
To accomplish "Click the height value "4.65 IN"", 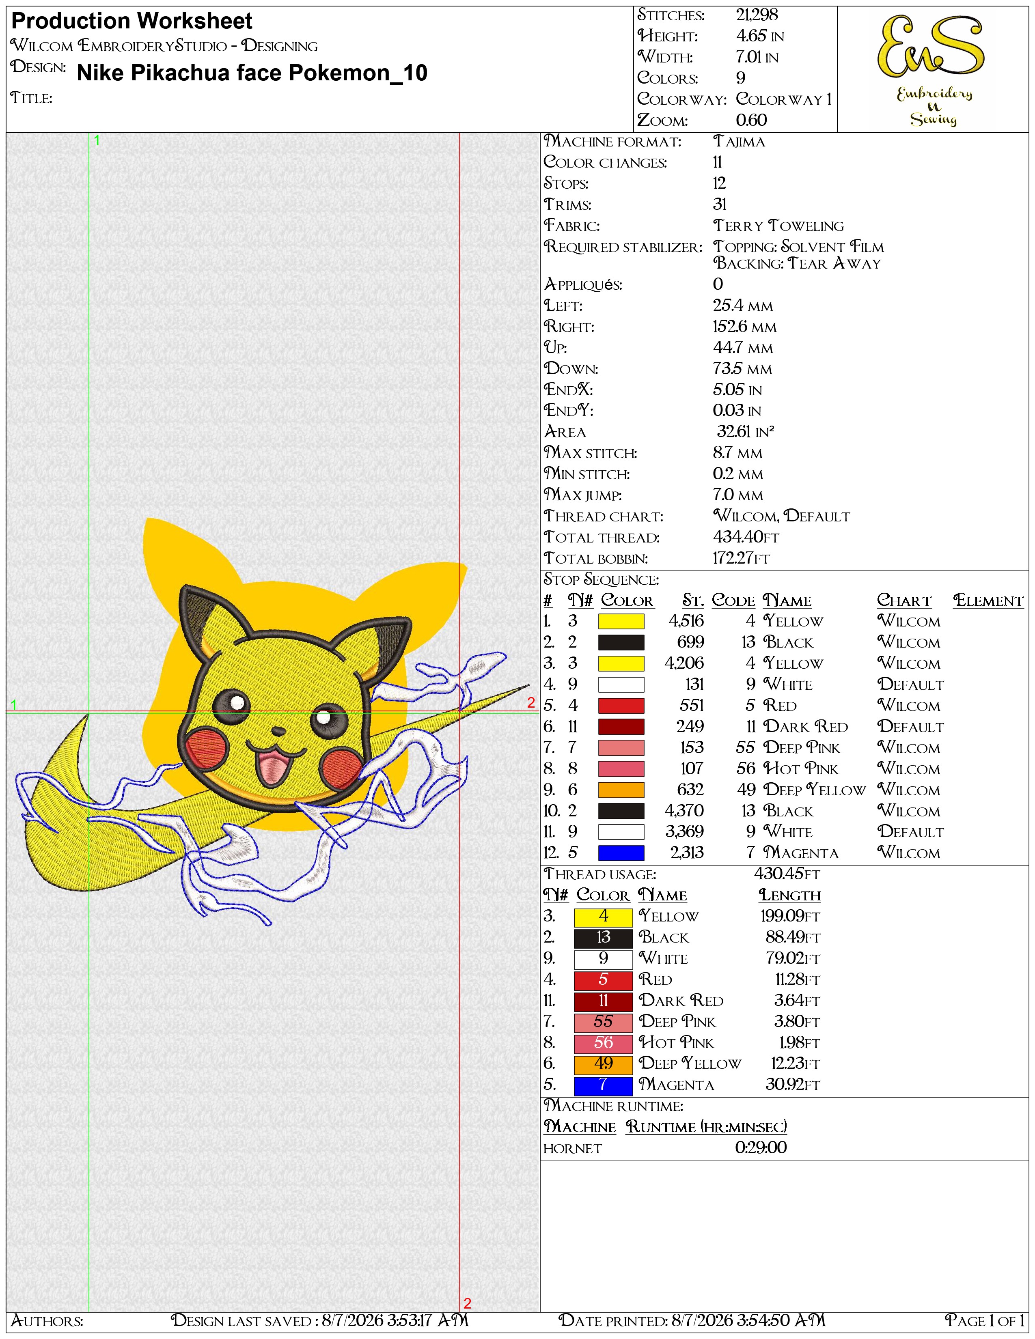I will point(760,36).
